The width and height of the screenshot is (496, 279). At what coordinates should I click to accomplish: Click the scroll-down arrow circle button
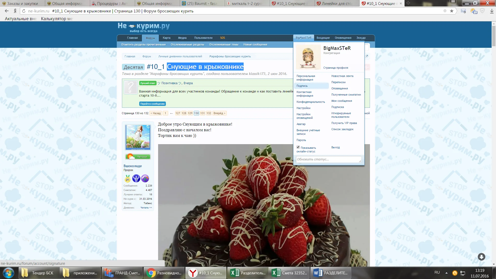click(481, 257)
